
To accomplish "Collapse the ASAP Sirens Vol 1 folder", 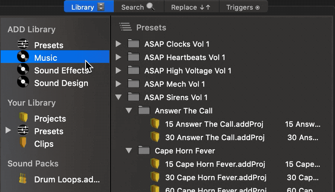I will click(118, 97).
